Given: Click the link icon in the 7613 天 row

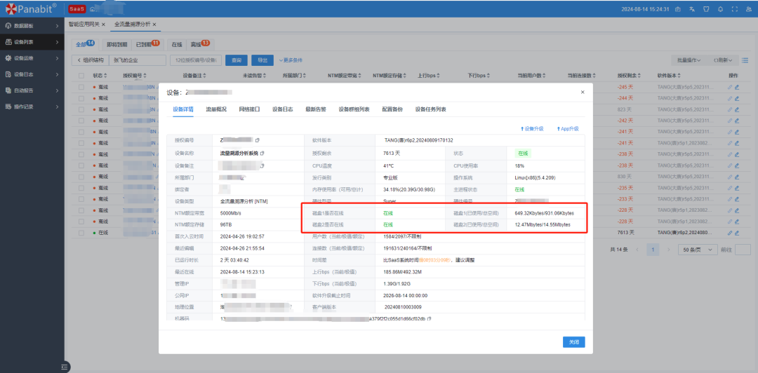Looking at the screenshot, I should point(730,232).
